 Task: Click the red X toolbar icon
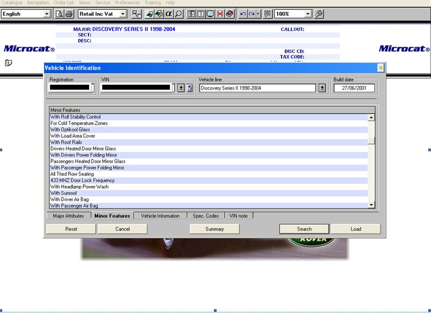click(x=220, y=14)
